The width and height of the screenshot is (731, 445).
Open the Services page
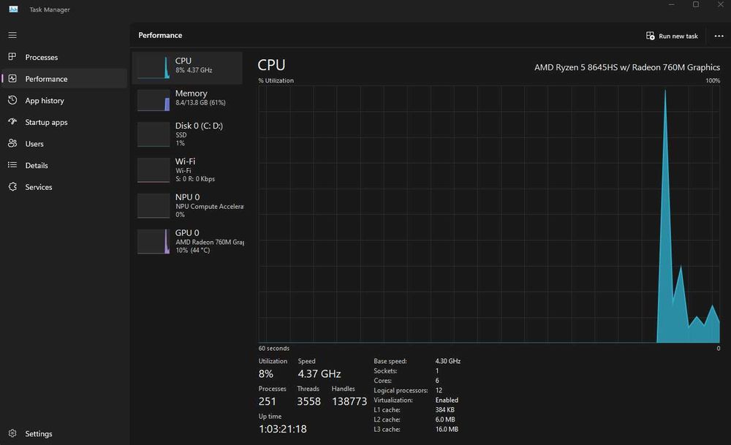click(x=64, y=187)
